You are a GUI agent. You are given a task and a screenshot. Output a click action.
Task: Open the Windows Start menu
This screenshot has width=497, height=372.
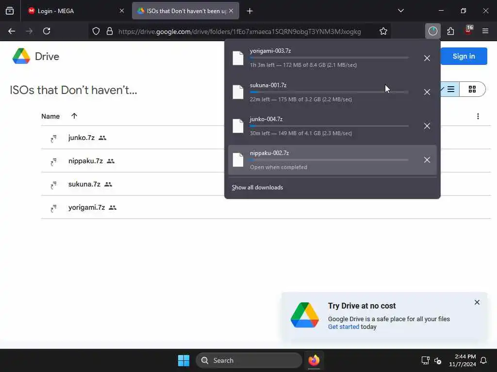(x=184, y=360)
